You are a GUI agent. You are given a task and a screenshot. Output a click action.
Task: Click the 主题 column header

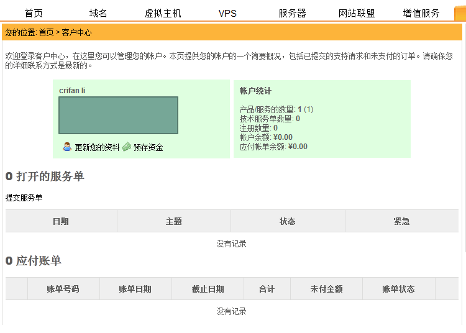[174, 221]
